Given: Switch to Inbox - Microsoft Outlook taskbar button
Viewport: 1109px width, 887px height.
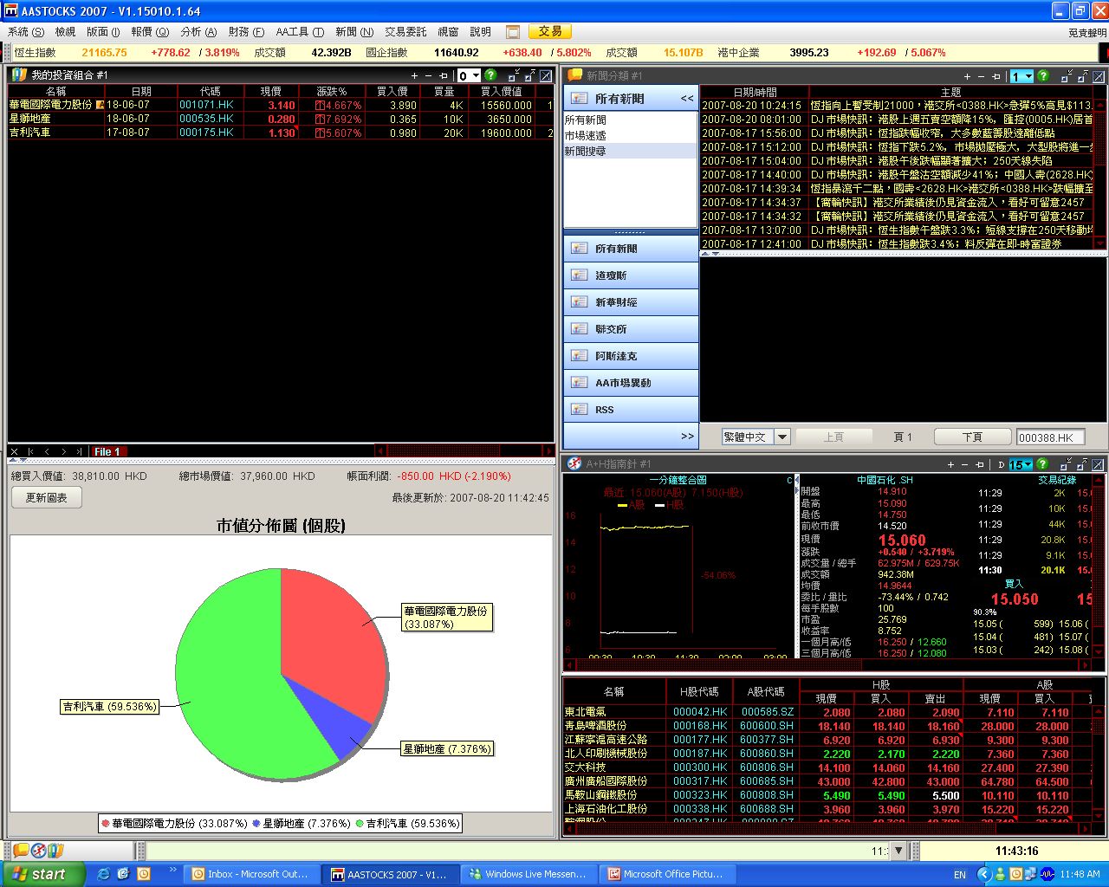Looking at the screenshot, I should pyautogui.click(x=251, y=875).
